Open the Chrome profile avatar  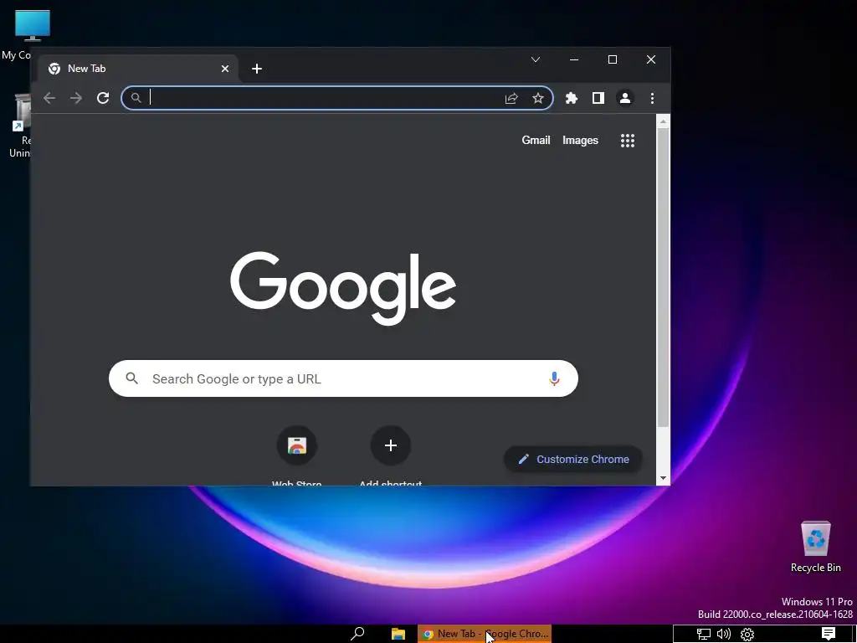pyautogui.click(x=624, y=98)
